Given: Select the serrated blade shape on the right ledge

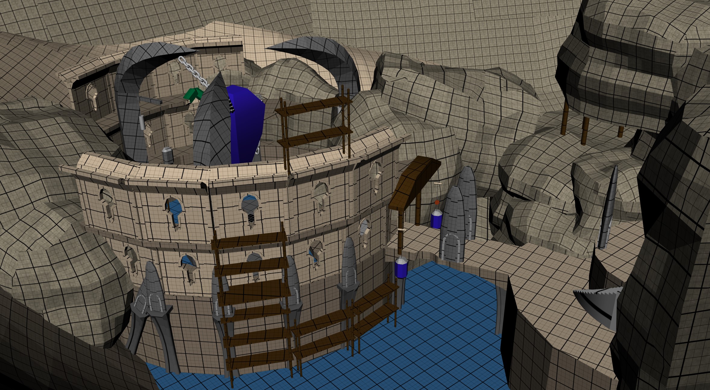Looking at the screenshot, I should pyautogui.click(x=598, y=307).
